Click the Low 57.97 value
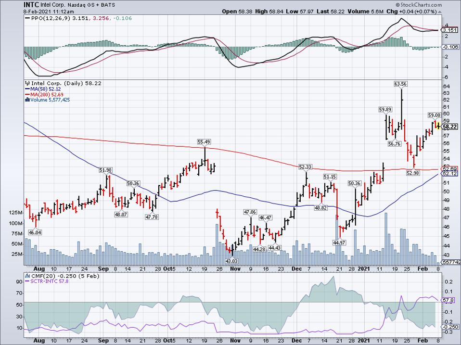 (x=300, y=12)
